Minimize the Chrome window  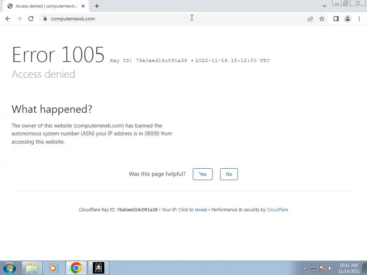click(337, 3)
